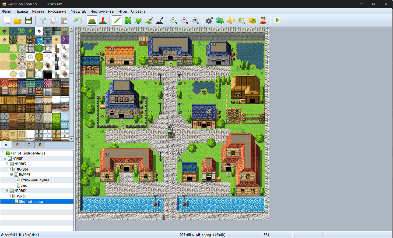Click the Actual Size 1:1 zoom icon
Screen dimensions: 393x238
195,20
